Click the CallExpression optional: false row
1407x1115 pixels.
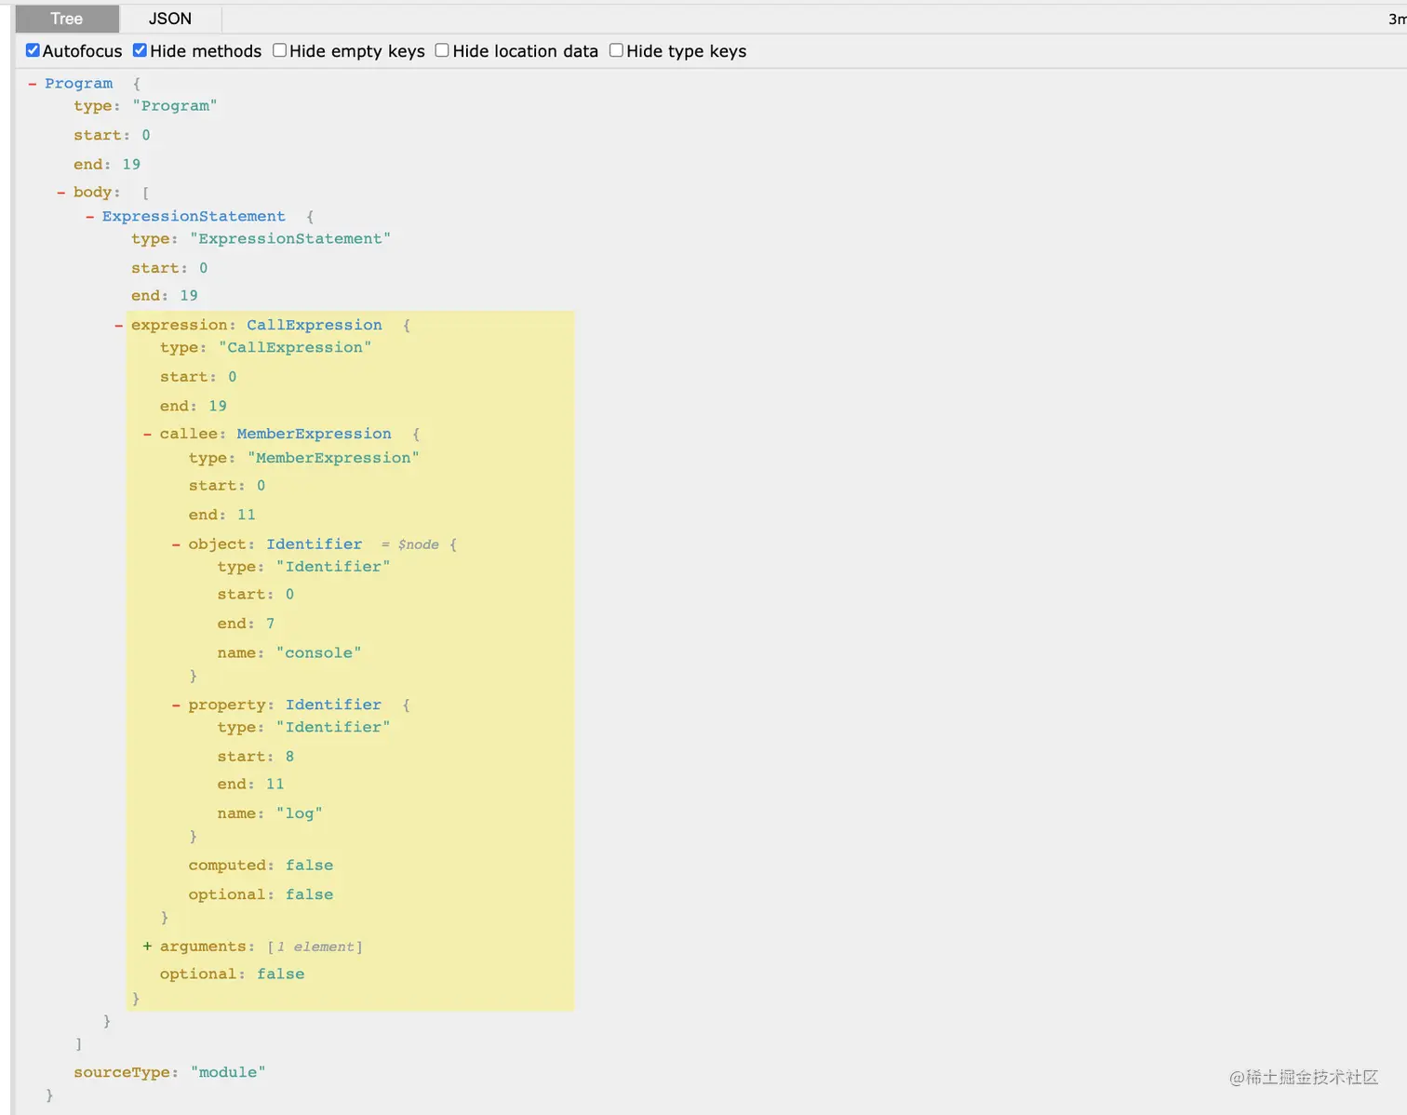(x=232, y=974)
